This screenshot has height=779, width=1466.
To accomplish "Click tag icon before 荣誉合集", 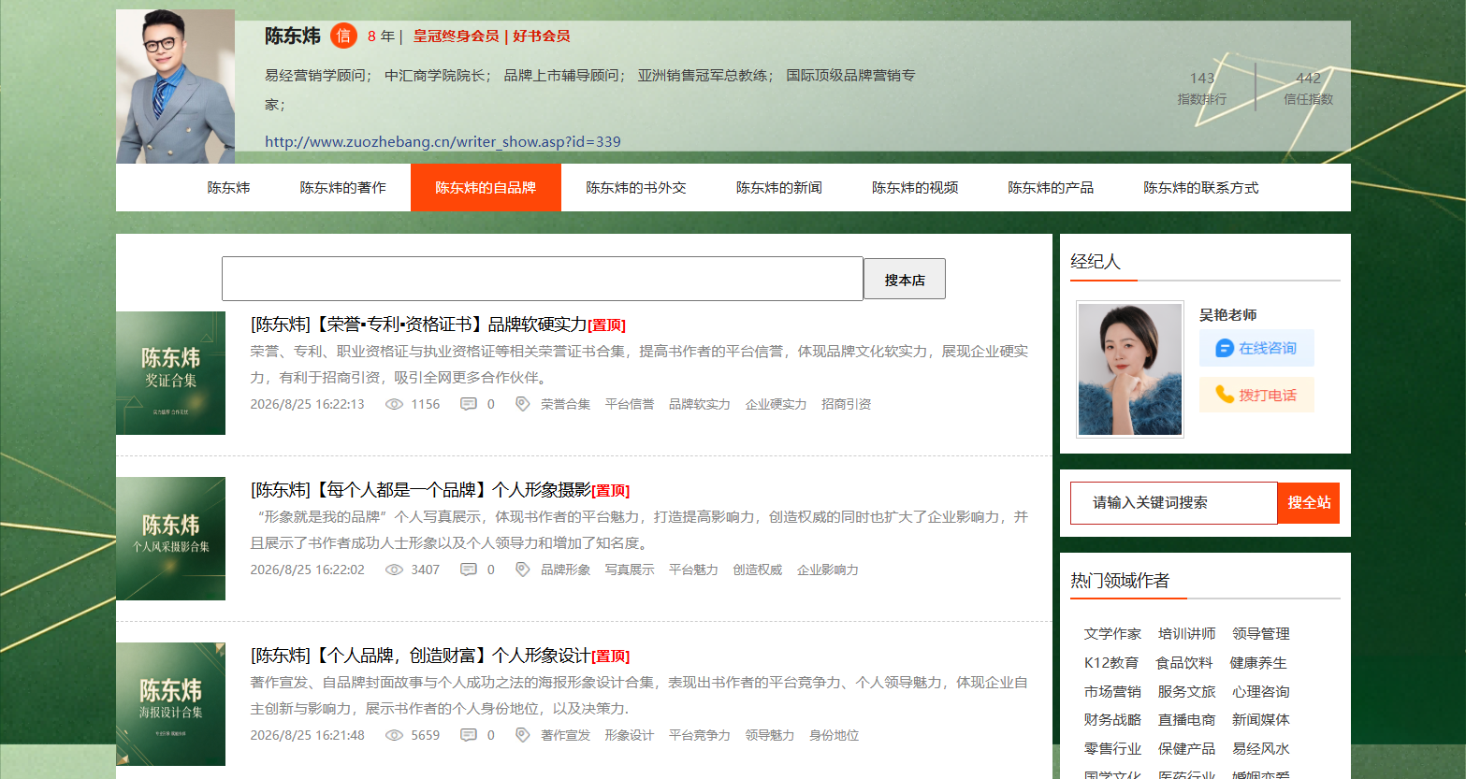I will click(x=523, y=404).
